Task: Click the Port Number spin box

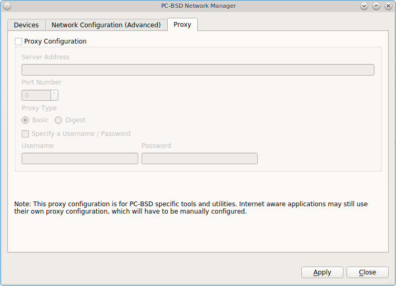Action: (40, 96)
